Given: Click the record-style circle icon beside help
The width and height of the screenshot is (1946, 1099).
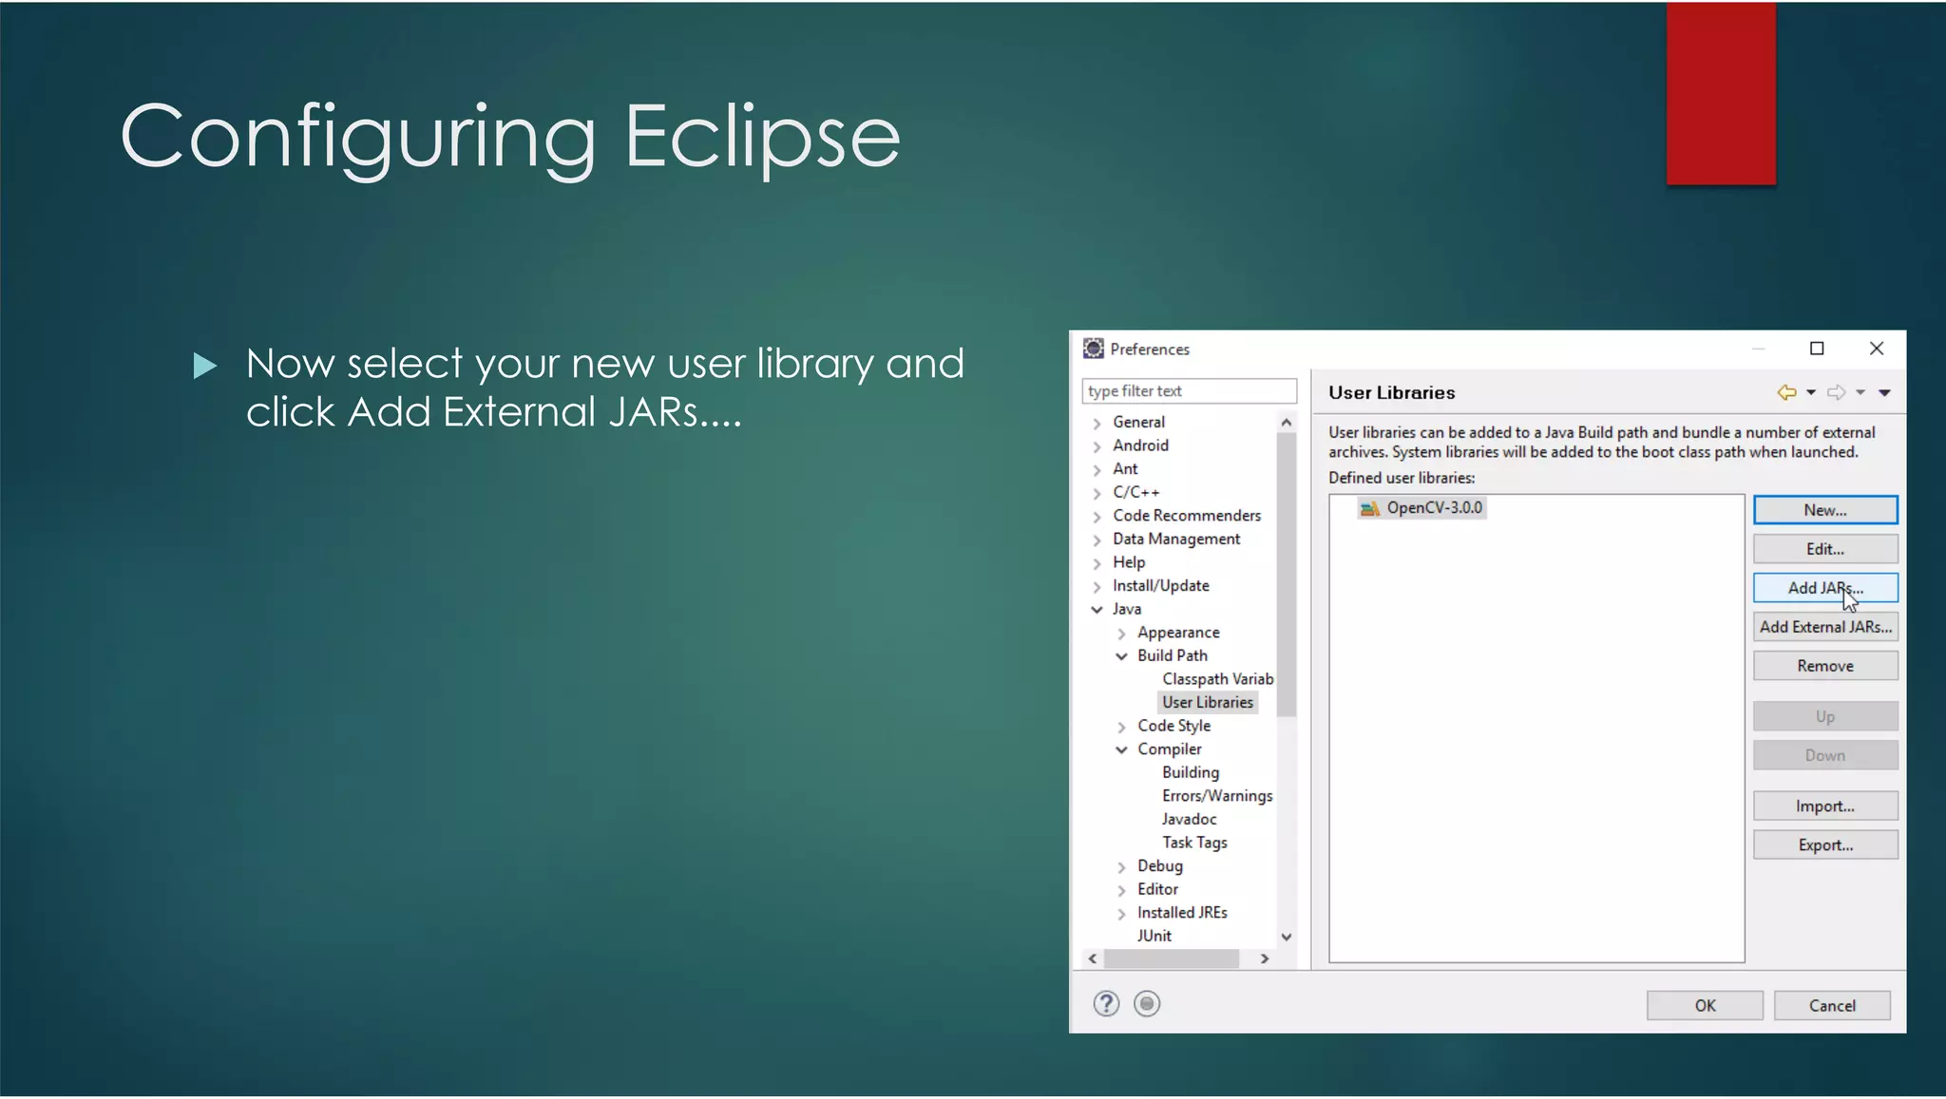Looking at the screenshot, I should (1147, 1004).
